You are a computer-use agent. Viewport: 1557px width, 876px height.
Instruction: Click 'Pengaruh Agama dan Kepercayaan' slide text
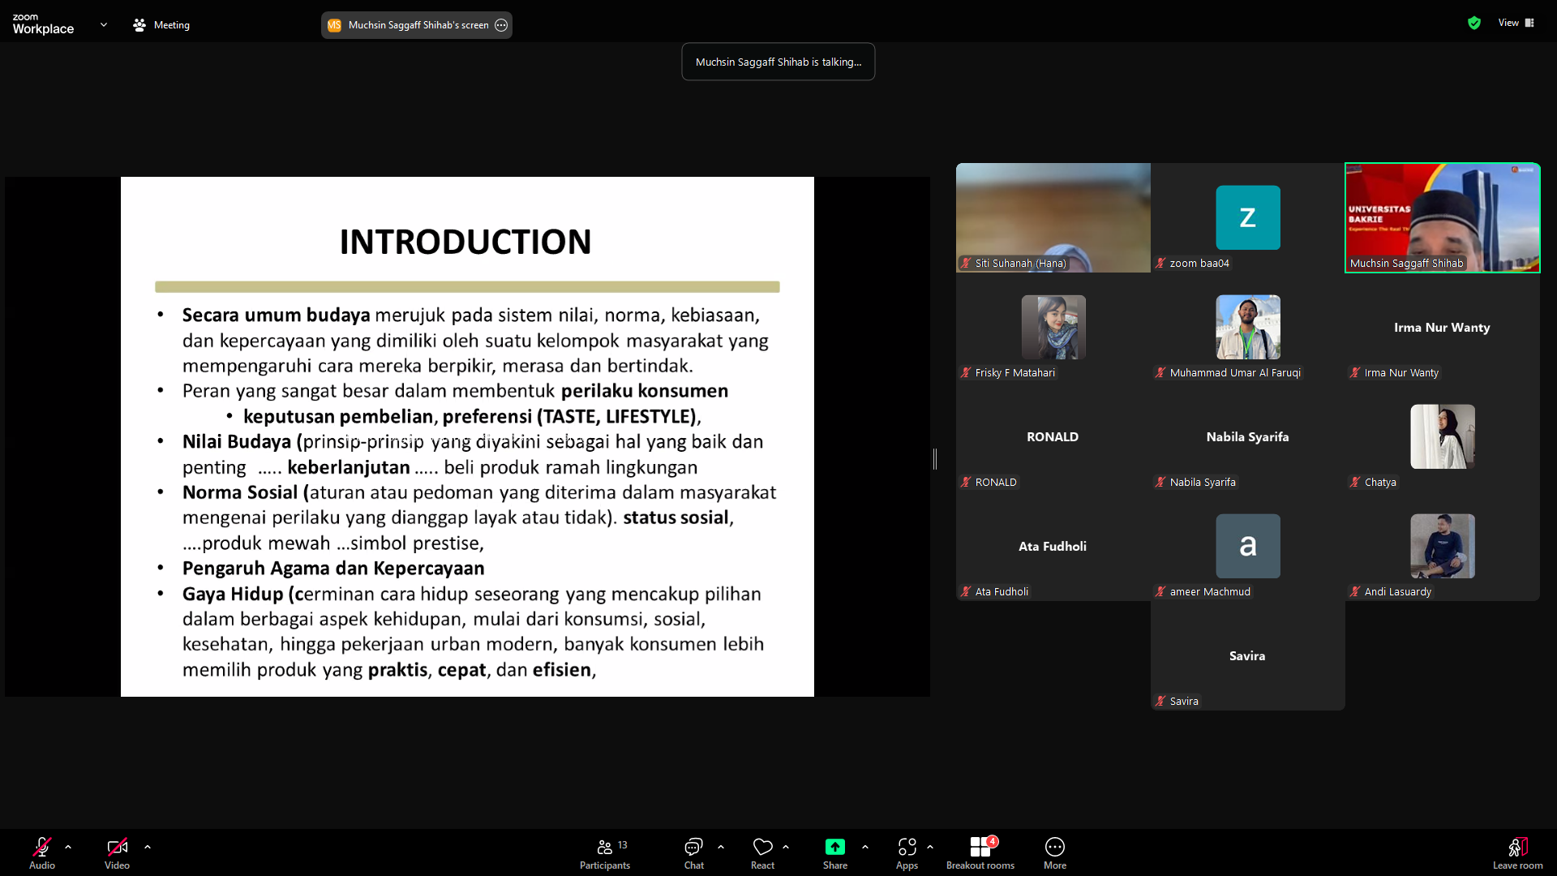pyautogui.click(x=333, y=569)
